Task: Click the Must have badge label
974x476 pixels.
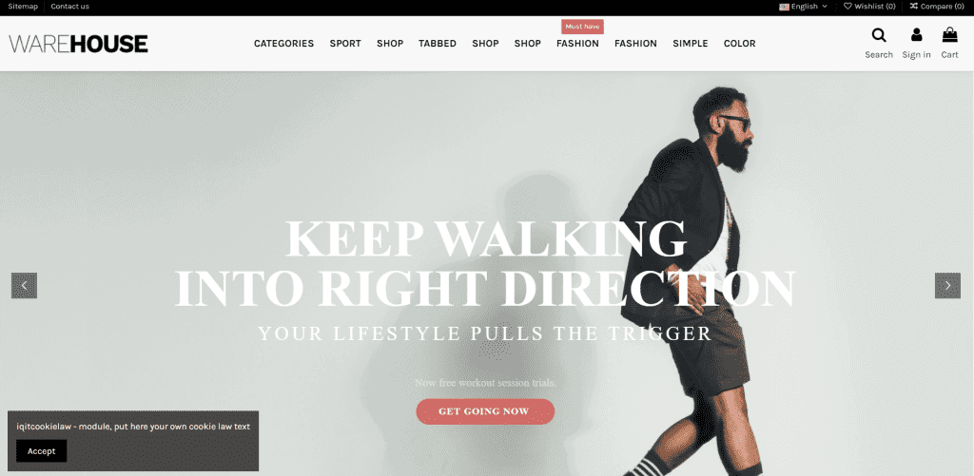Action: 583,27
